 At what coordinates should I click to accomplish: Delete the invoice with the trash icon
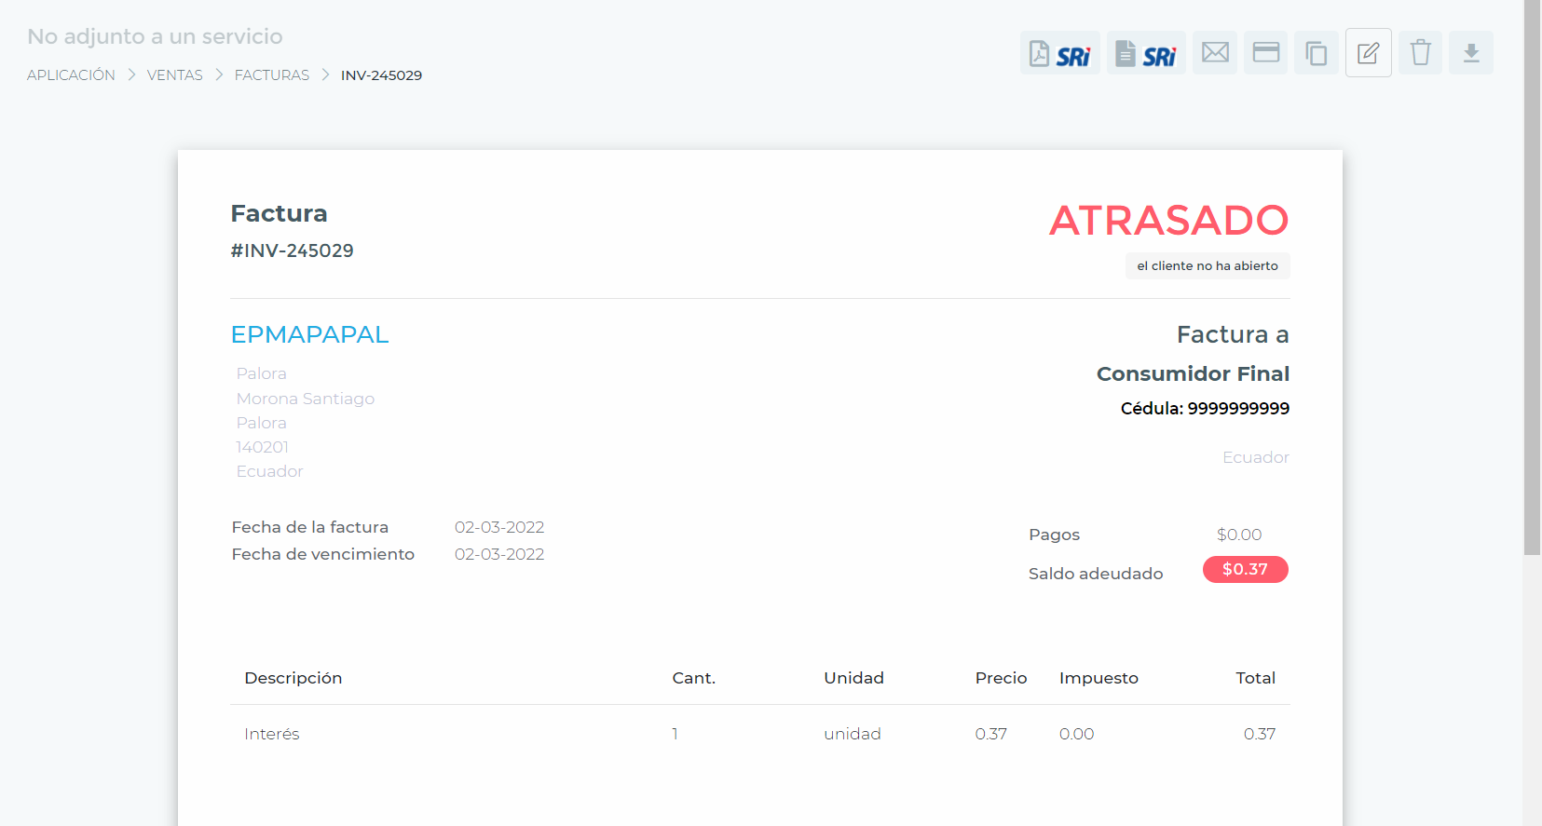coord(1420,53)
